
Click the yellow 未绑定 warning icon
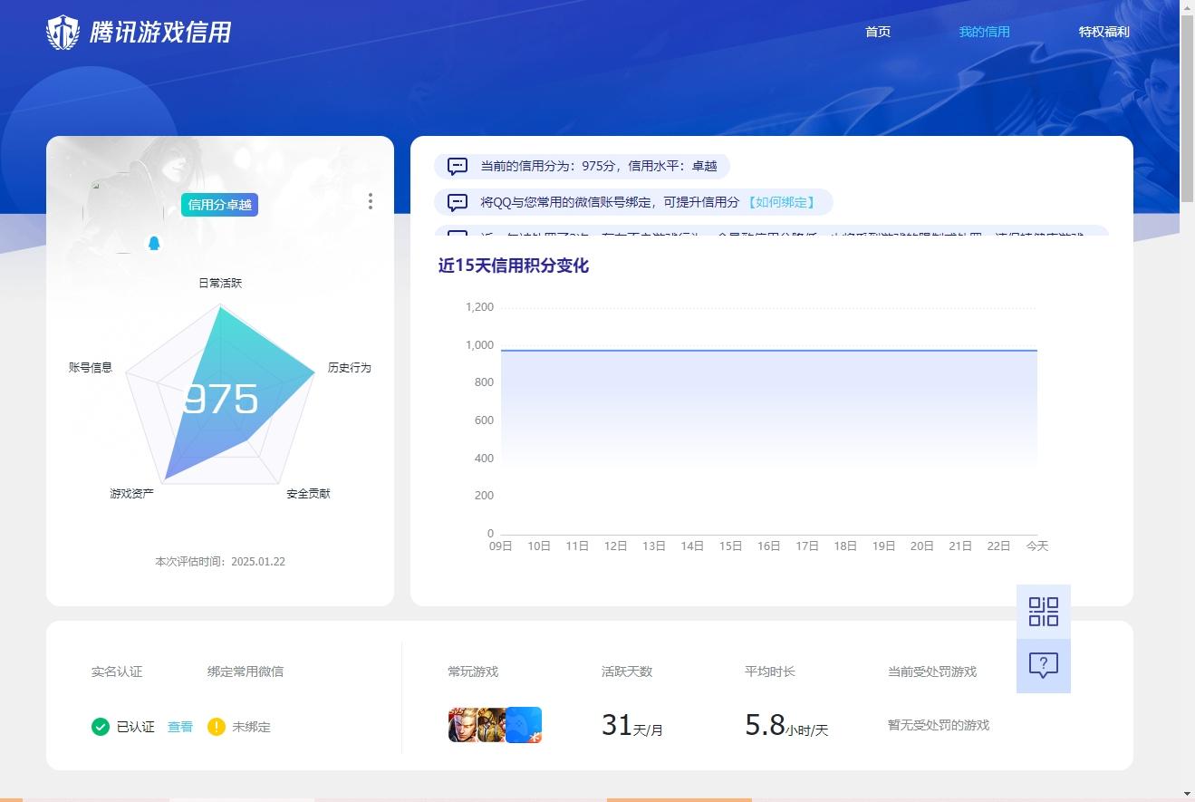[x=216, y=727]
